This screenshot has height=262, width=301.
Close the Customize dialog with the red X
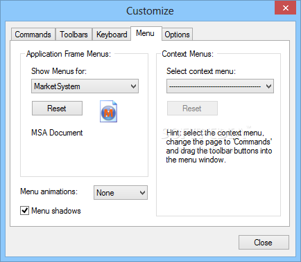286,8
